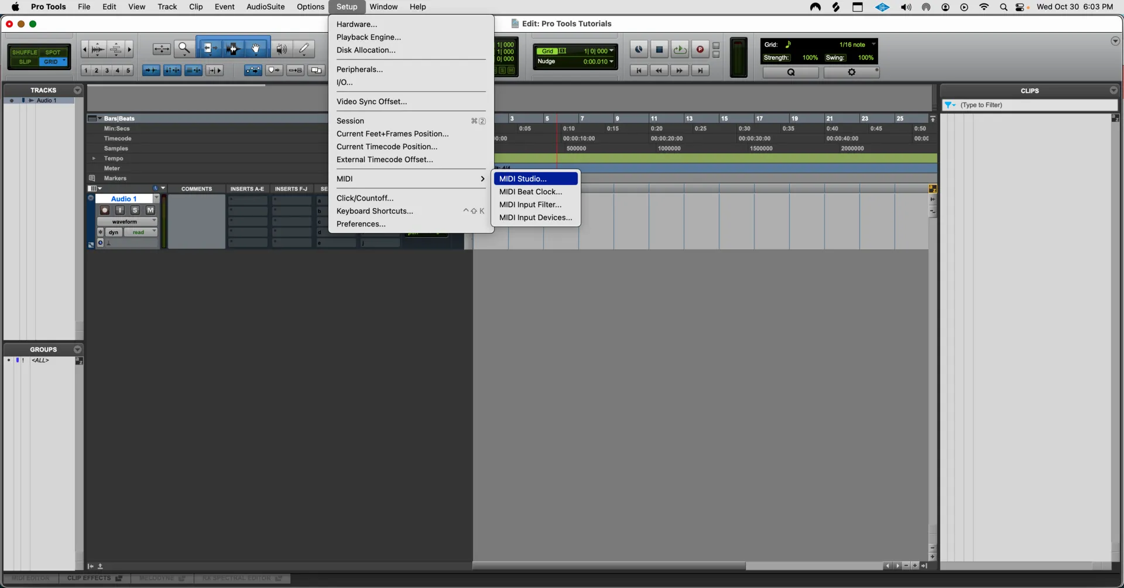Click the quantize settings gear icon
1124x588 pixels.
[x=851, y=73]
